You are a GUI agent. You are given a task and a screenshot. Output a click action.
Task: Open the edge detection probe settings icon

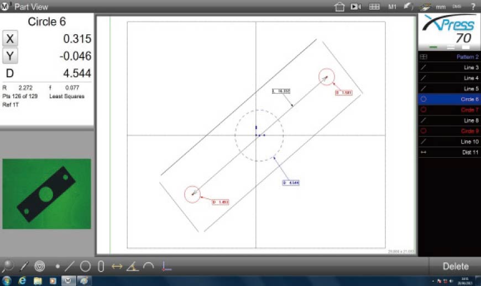(426, 7)
